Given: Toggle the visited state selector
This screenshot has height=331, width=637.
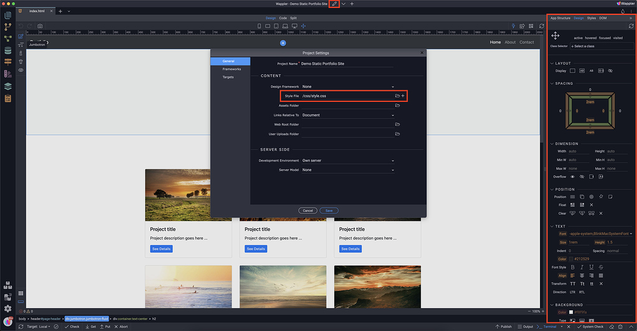Looking at the screenshot, I should 618,38.
